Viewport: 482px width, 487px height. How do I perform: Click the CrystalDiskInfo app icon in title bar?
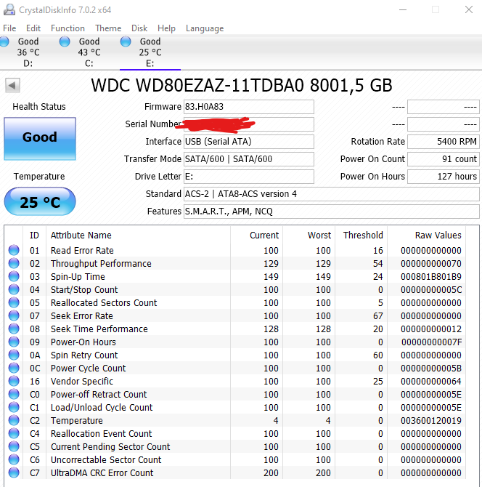tap(9, 9)
